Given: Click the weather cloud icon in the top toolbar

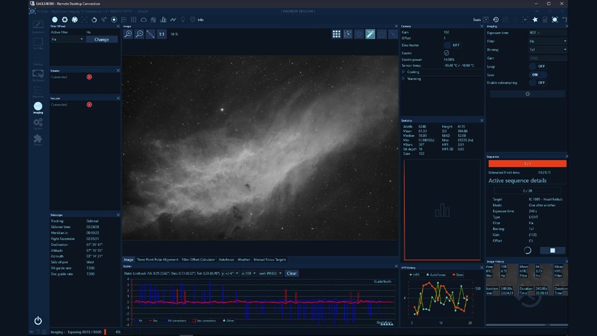Looking at the screenshot, I should point(143,20).
